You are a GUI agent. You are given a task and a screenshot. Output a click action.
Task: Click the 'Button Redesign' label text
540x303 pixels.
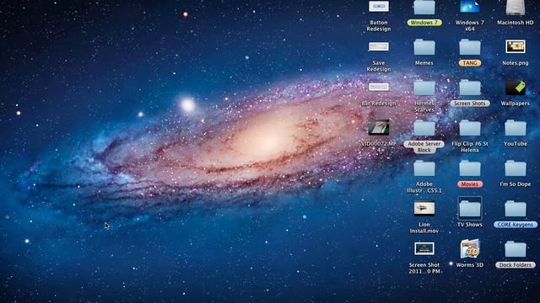pos(379,26)
